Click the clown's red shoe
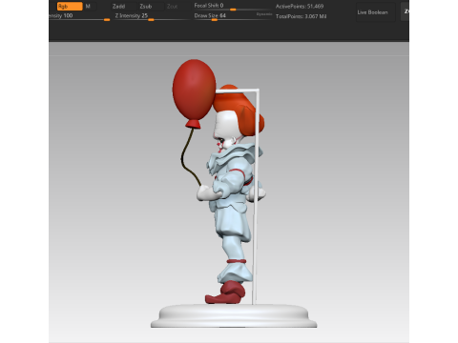The width and height of the screenshot is (458, 343). 226,293
